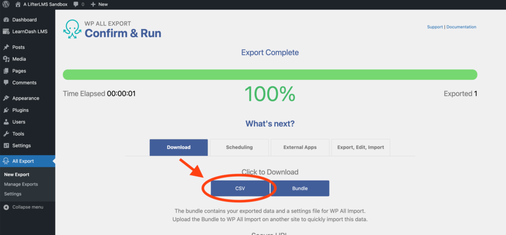Click the 100% progress text
The image size is (506, 235).
(x=270, y=94)
